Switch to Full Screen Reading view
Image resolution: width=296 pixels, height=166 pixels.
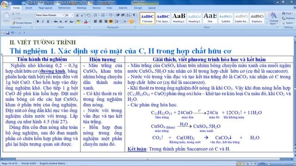click(x=243, y=164)
